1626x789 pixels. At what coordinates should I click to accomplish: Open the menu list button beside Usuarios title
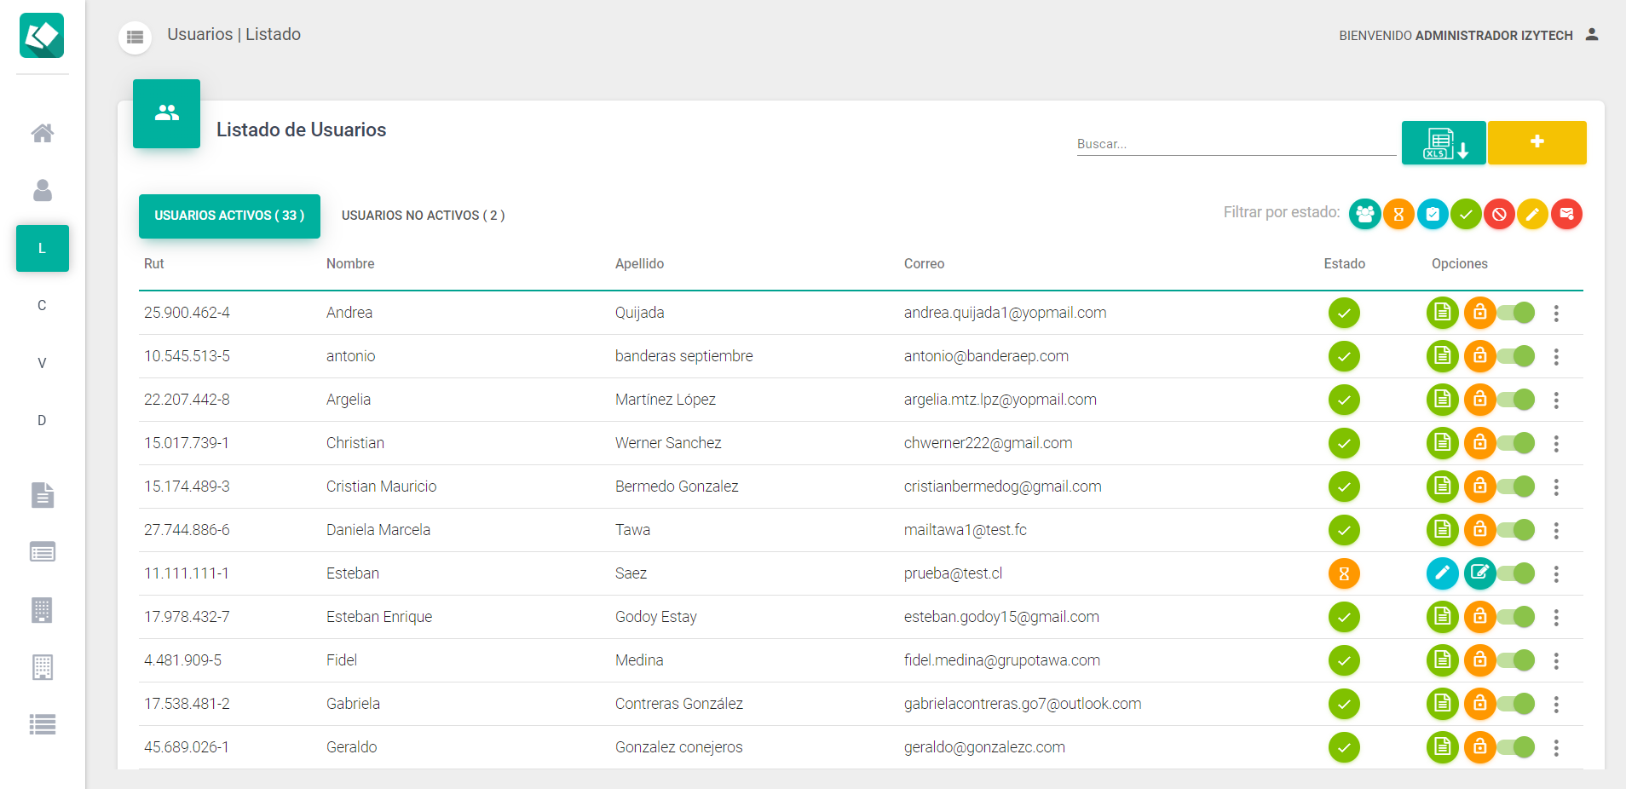pyautogui.click(x=135, y=37)
